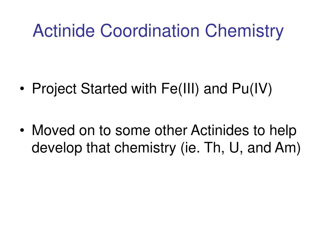Viewport: 325px width, 244px height.
Task: Click on Fe(III) in first bullet
Action: tap(180, 89)
